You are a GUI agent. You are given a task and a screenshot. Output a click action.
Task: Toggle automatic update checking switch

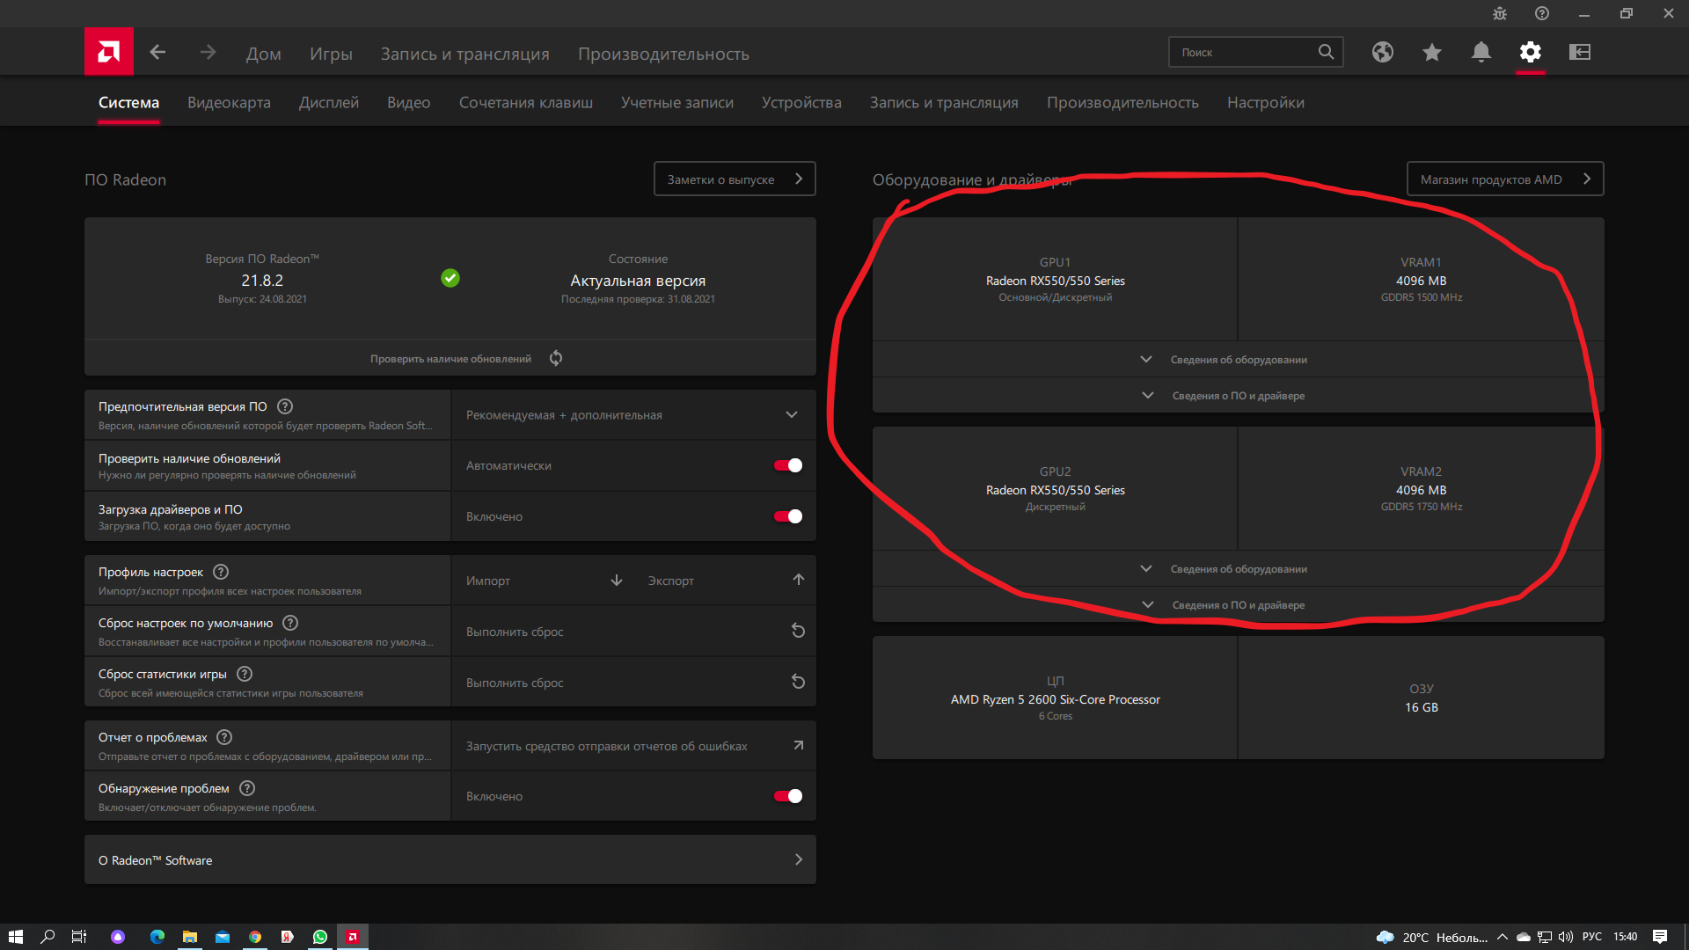(787, 465)
